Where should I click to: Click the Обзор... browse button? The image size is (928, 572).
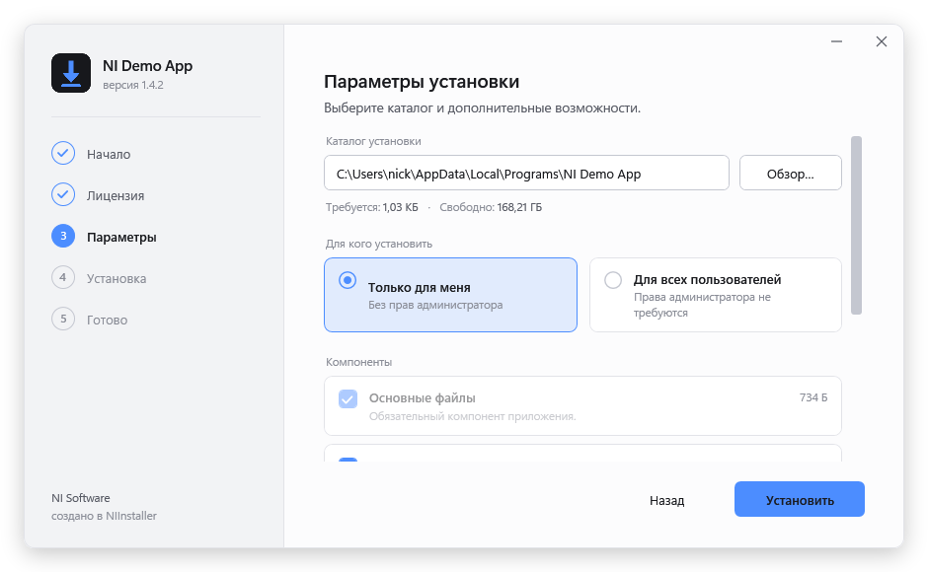pyautogui.click(x=791, y=173)
